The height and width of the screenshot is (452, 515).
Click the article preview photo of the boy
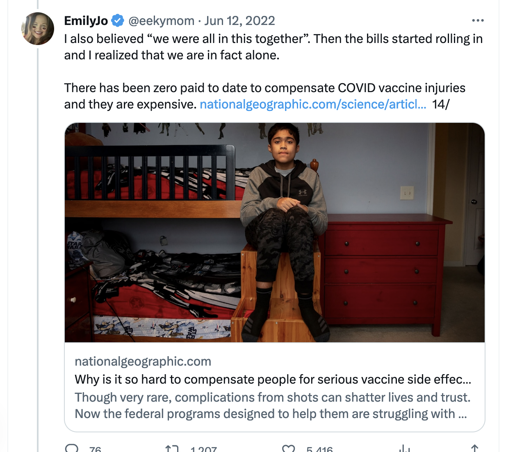point(275,232)
